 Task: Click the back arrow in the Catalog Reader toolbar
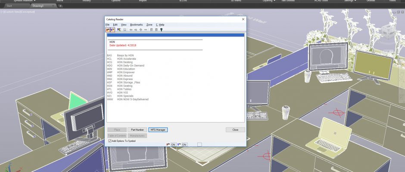click(x=131, y=30)
